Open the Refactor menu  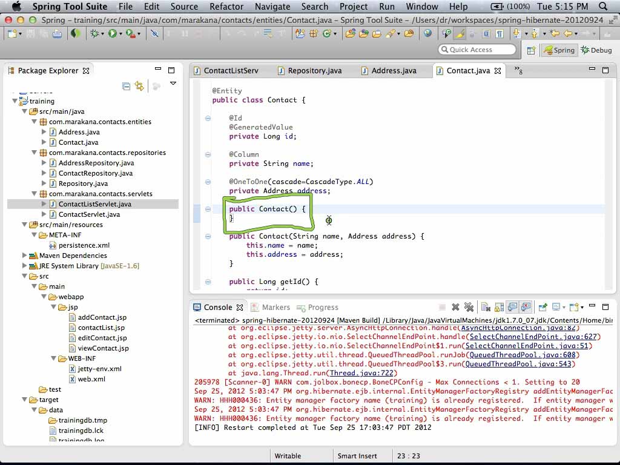point(226,6)
